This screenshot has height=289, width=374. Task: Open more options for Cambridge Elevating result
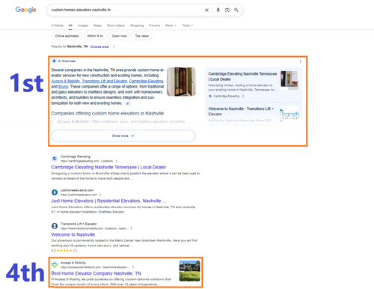click(117, 161)
